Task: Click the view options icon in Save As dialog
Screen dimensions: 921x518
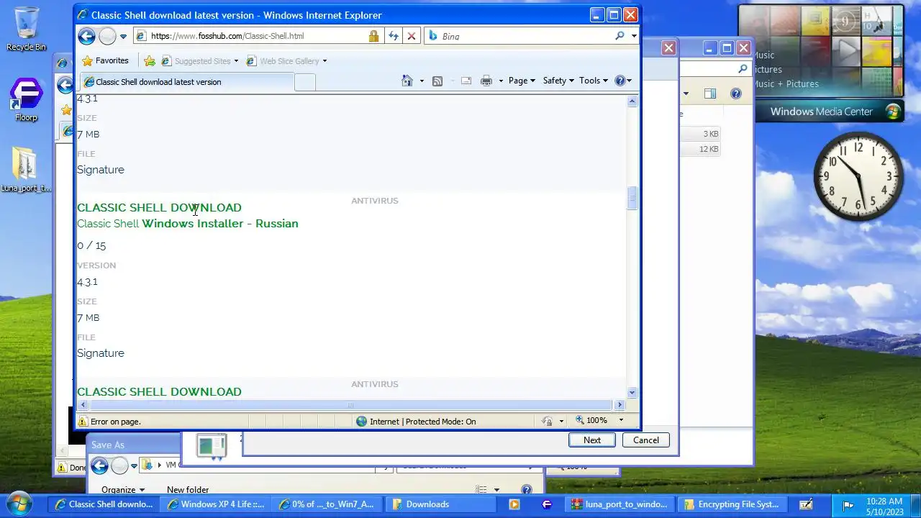Action: point(481,490)
